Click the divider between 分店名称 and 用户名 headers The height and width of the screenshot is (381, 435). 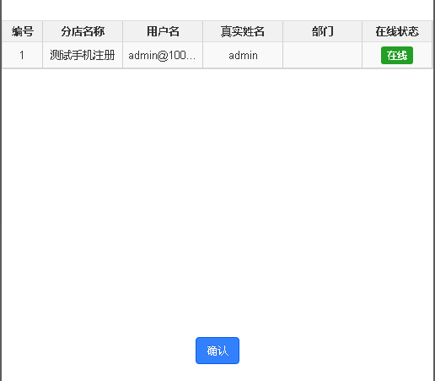pyautogui.click(x=122, y=31)
